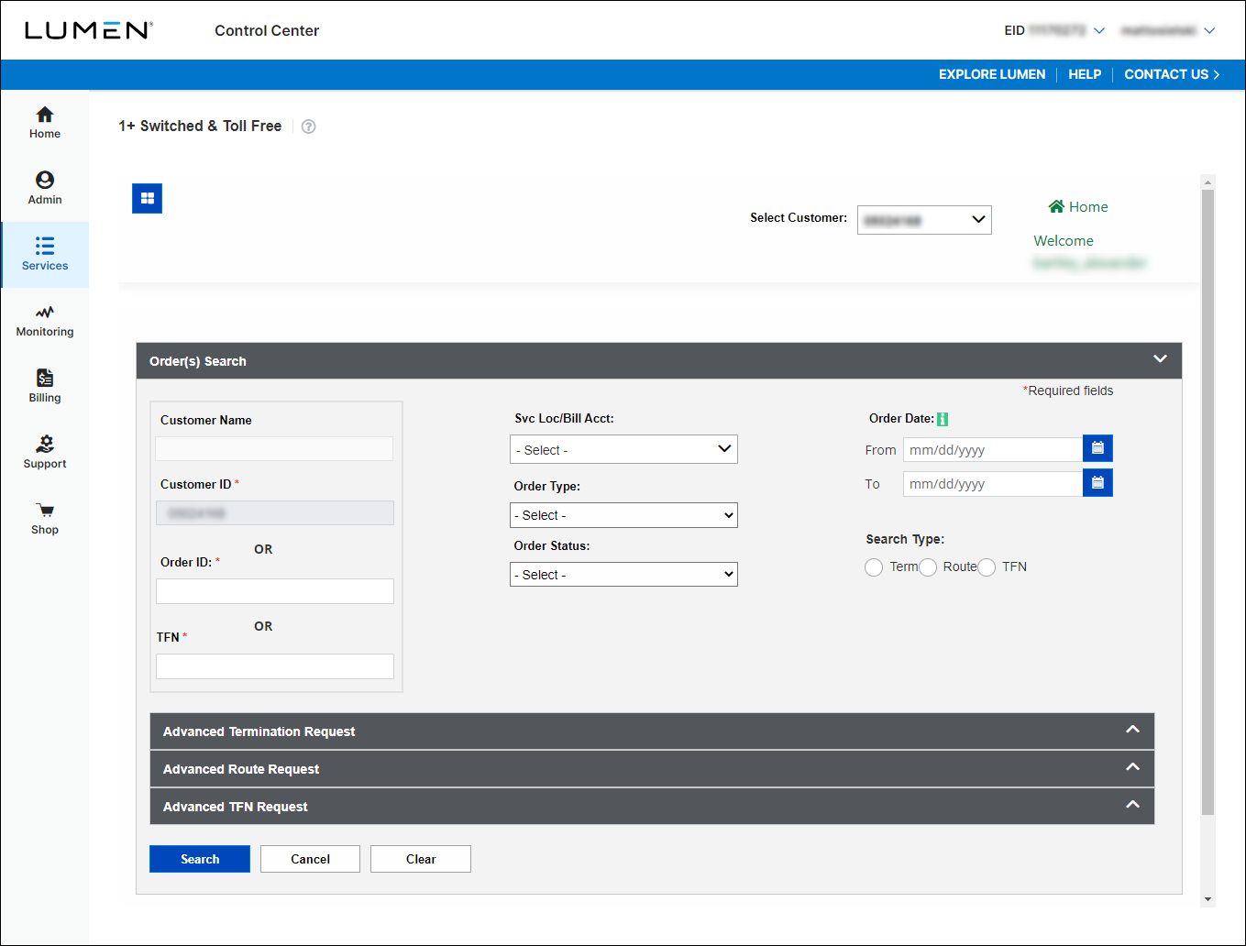Click the Clear button
The width and height of the screenshot is (1246, 946).
tap(421, 859)
